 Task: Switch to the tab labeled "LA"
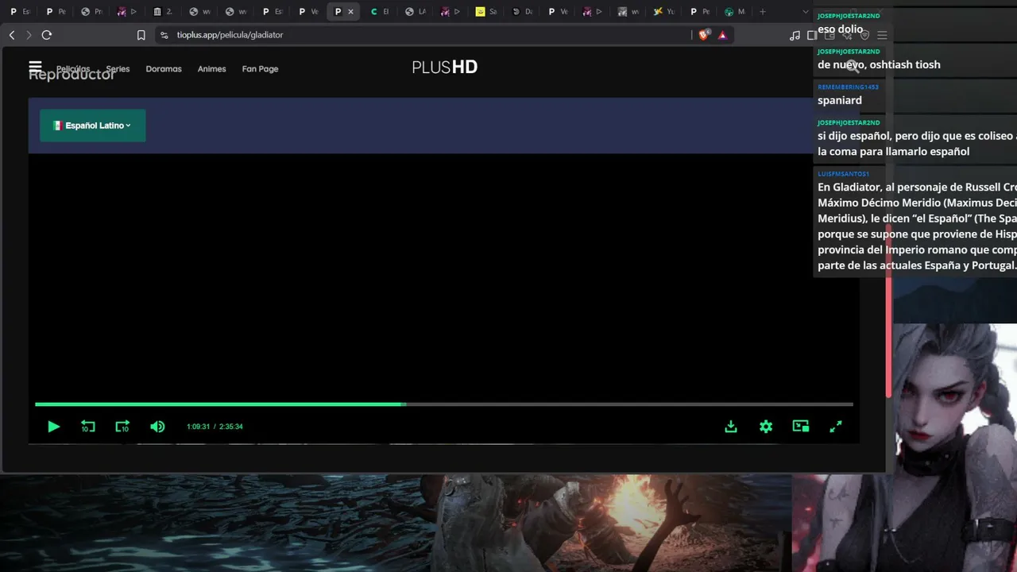click(x=416, y=12)
